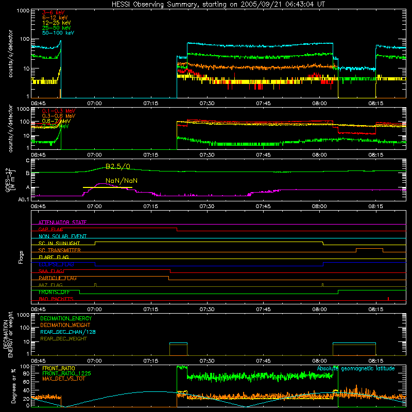Image resolution: width=412 pixels, height=412 pixels.
Task: Click the 07:30 tick label in Flags panel
Action: point(207,310)
